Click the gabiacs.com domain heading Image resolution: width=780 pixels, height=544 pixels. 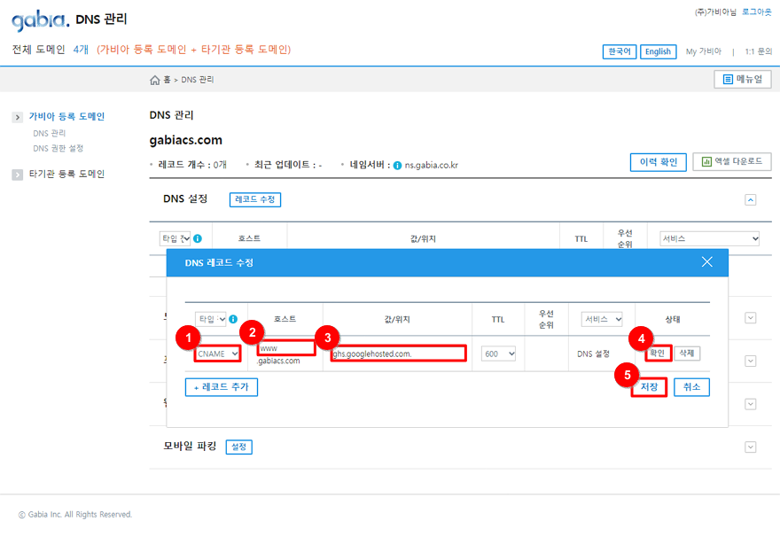pyautogui.click(x=186, y=140)
